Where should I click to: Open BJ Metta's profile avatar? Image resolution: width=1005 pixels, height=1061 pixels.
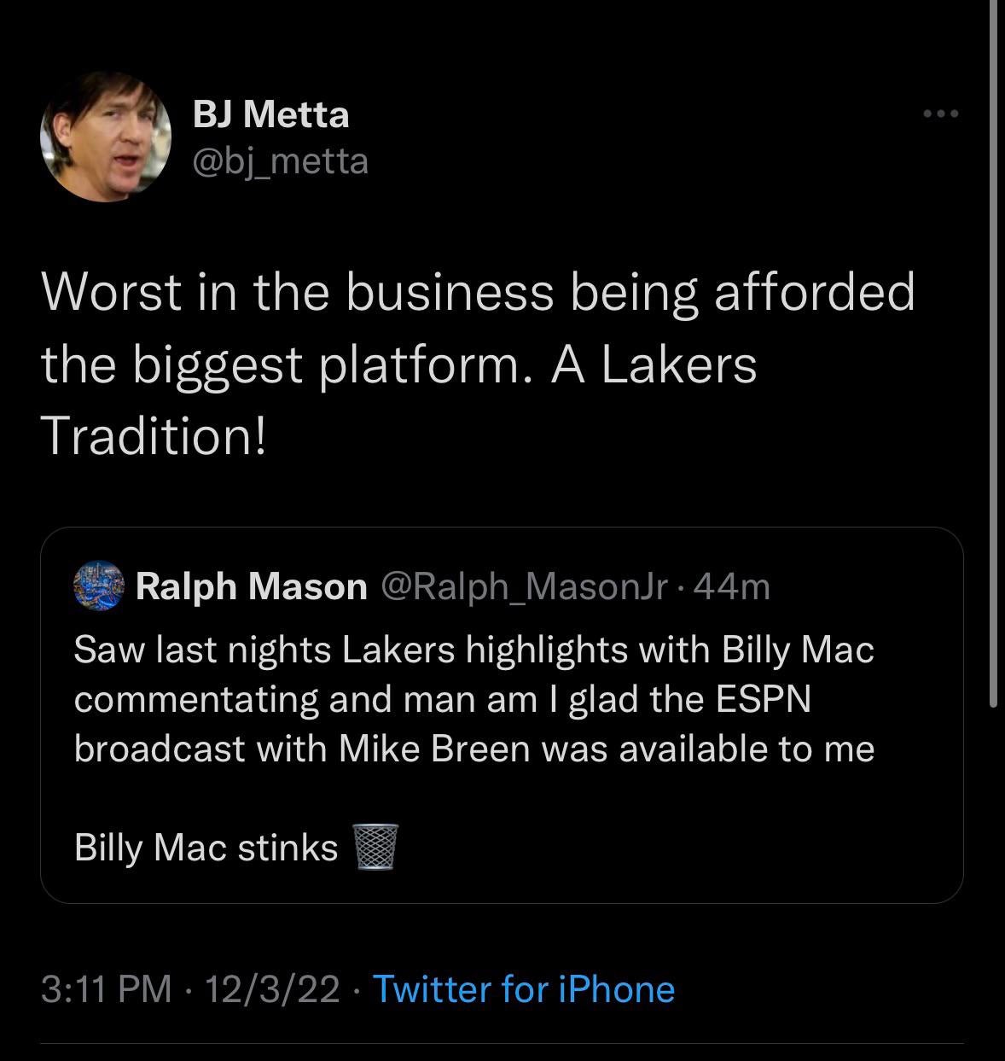106,137
